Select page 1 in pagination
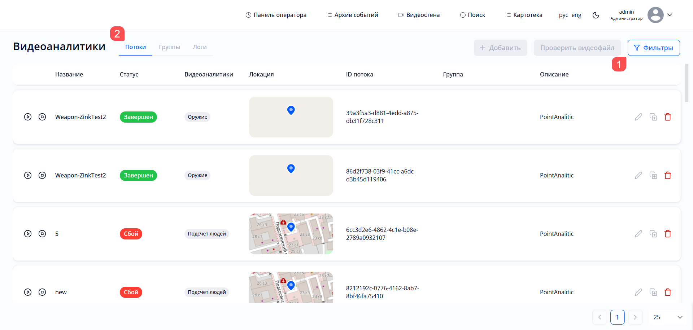The height and width of the screenshot is (330, 693). [618, 317]
